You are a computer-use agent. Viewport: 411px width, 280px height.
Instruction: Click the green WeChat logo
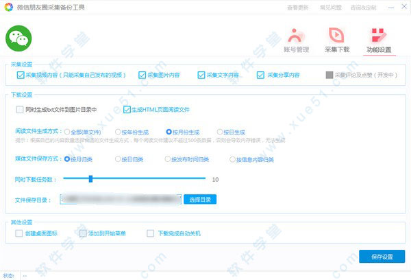[18, 38]
